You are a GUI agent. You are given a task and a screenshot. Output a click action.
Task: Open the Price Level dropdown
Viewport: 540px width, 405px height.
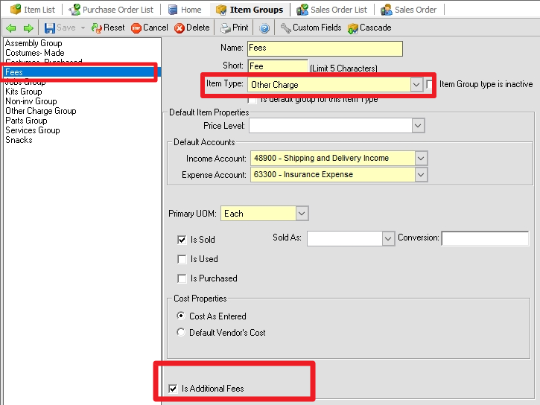click(x=418, y=126)
